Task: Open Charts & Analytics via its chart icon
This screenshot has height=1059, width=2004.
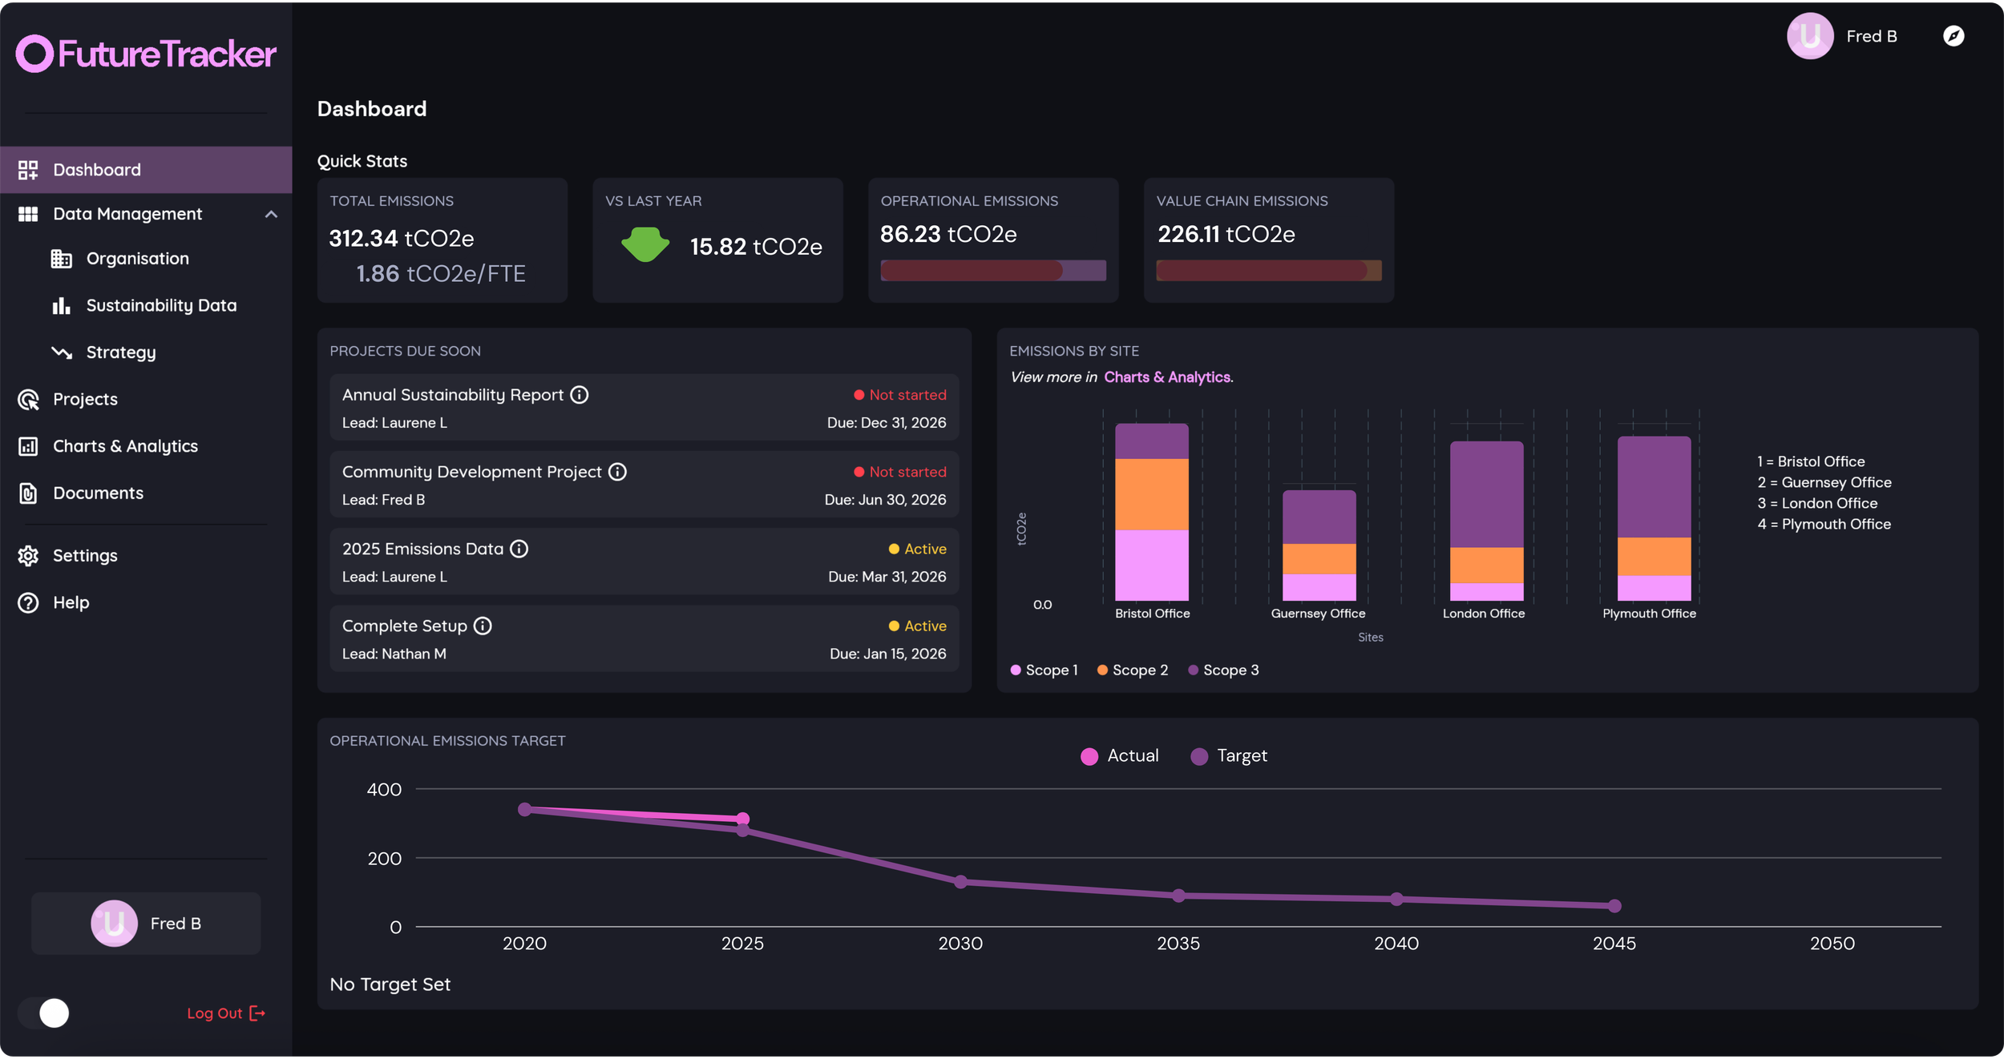Action: pyautogui.click(x=28, y=446)
